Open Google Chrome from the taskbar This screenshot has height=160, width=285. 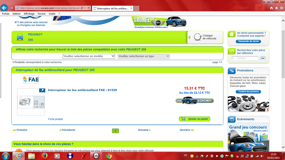109,156
